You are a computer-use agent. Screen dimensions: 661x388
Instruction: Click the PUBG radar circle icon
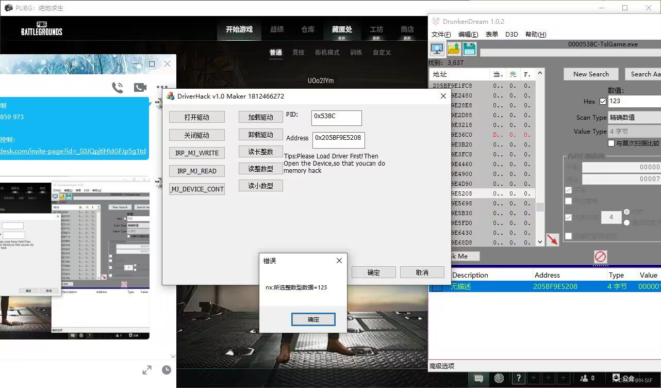[x=499, y=378]
